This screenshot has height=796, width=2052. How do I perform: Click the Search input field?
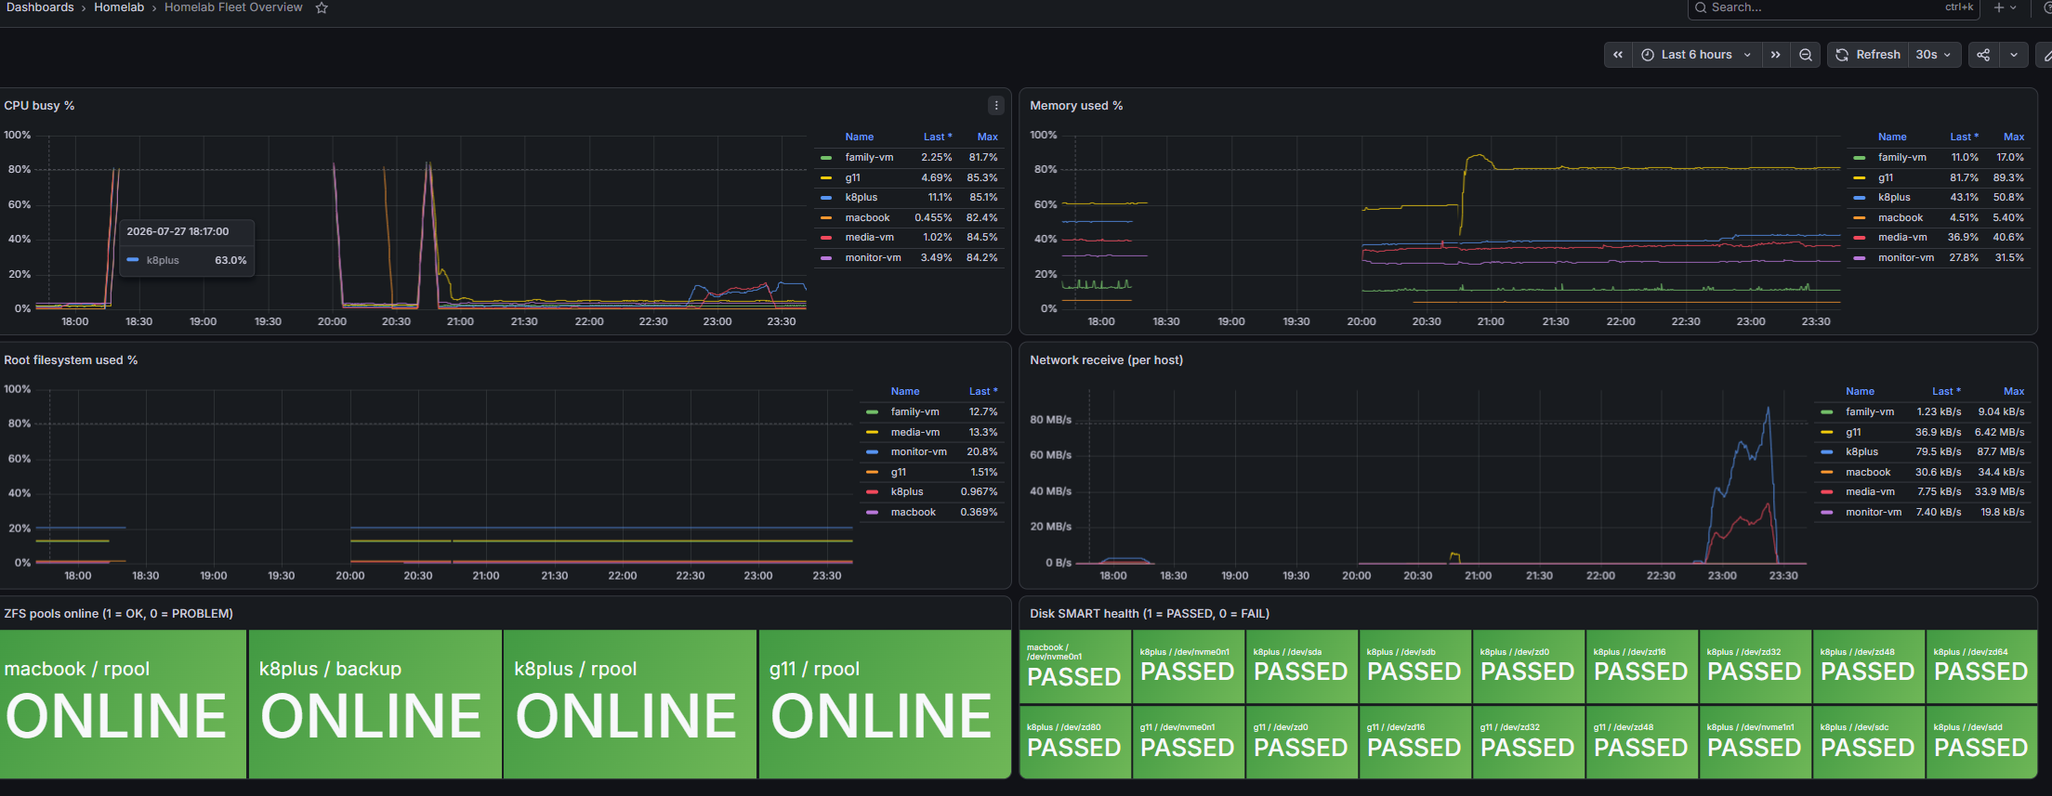click(x=1835, y=7)
